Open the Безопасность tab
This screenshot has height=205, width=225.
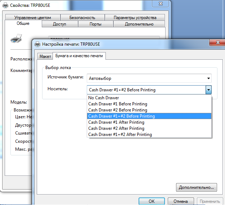click(82, 18)
